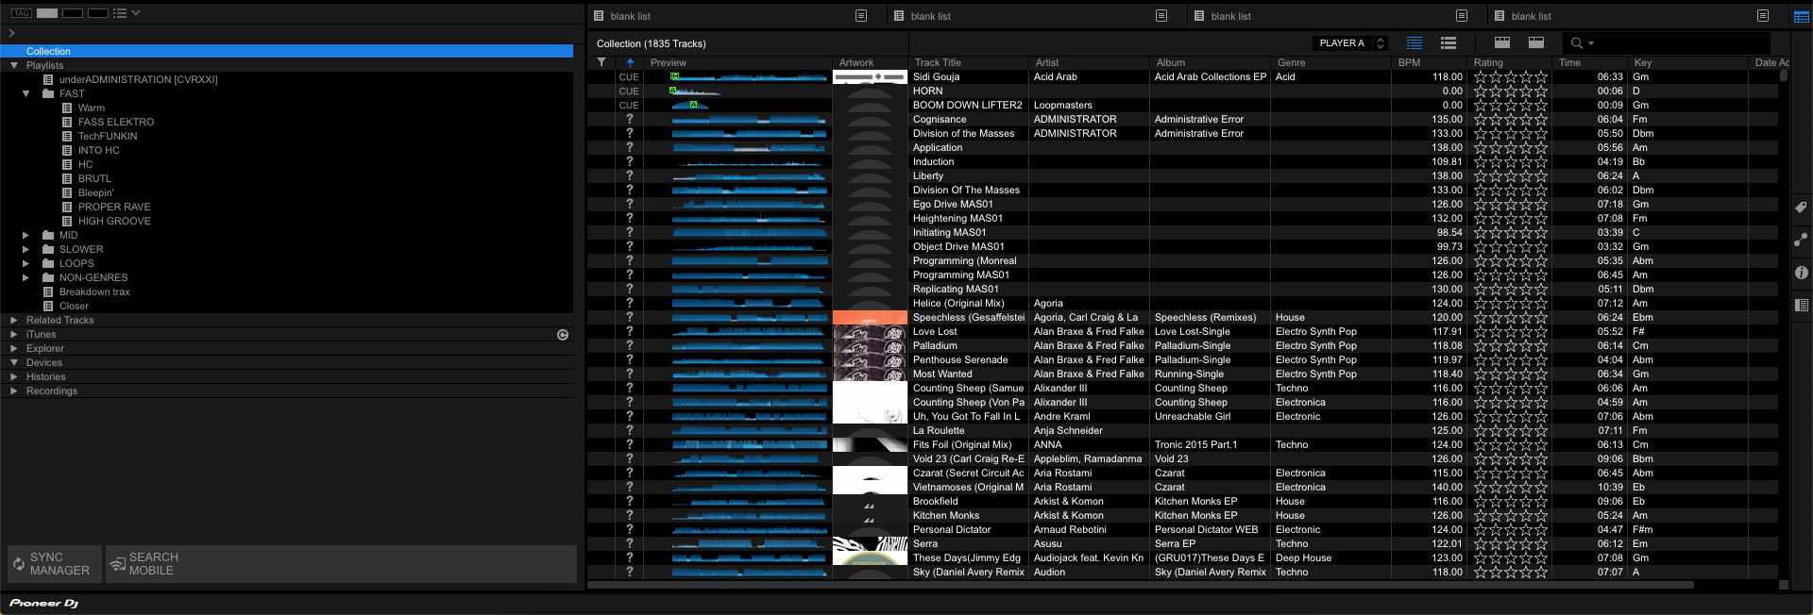Seek in Cognisance preview waveform
The height and width of the screenshot is (615, 1813).
[749, 120]
